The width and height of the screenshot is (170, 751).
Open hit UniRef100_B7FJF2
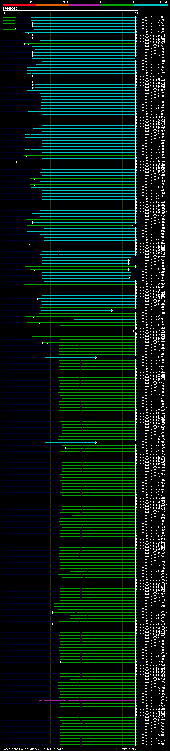[x=152, y=17]
